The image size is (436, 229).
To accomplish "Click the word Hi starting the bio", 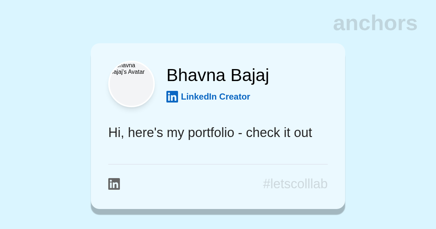I will click(114, 133).
